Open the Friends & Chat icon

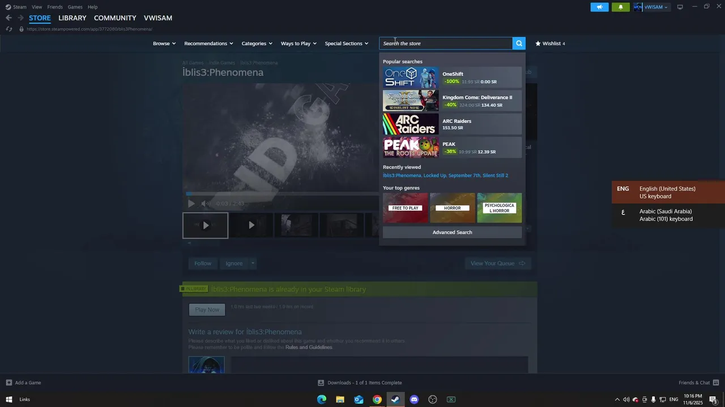(x=716, y=383)
